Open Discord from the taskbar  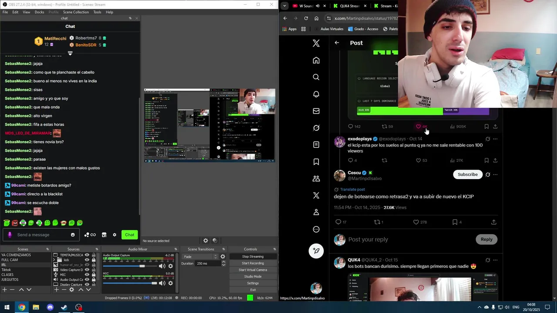tap(50, 307)
